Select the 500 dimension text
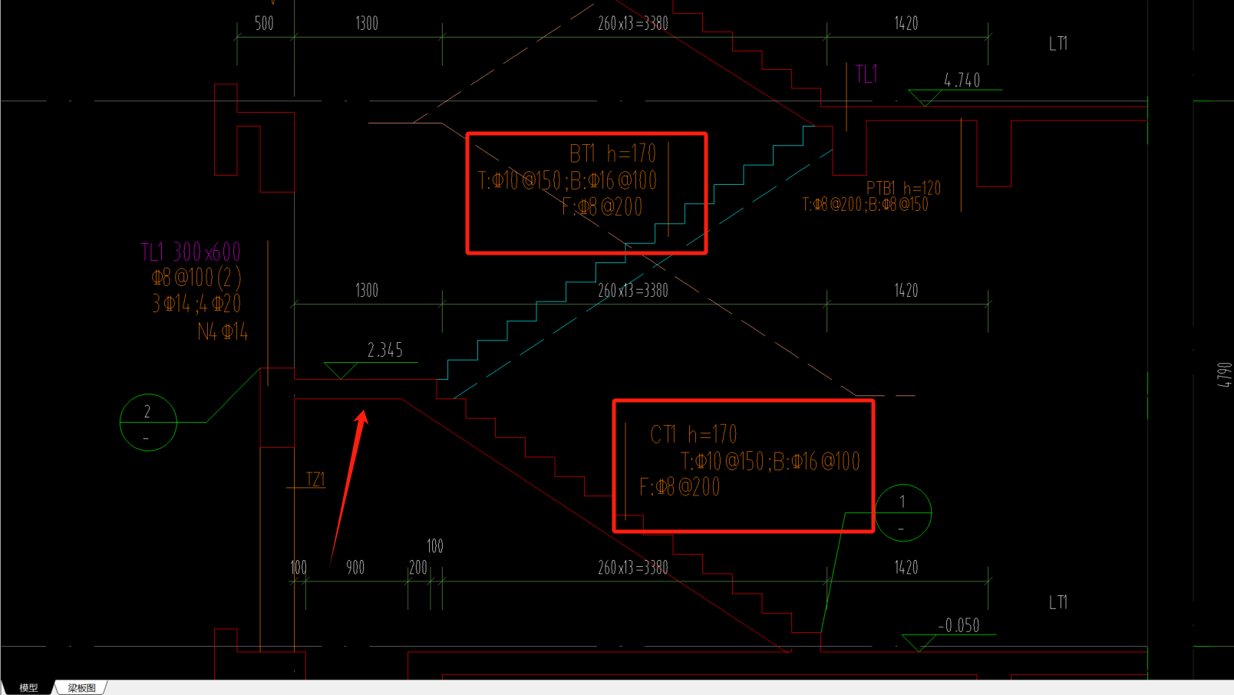The width and height of the screenshot is (1234, 695). pos(264,23)
